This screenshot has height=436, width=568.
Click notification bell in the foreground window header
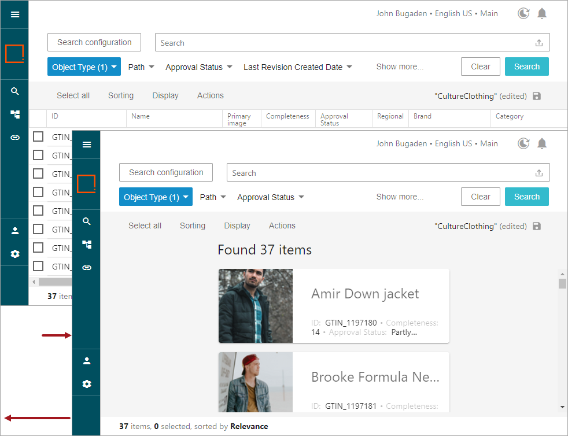pyautogui.click(x=542, y=143)
